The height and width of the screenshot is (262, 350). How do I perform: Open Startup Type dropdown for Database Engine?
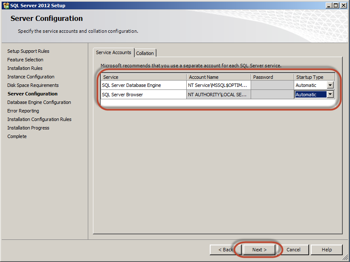330,85
